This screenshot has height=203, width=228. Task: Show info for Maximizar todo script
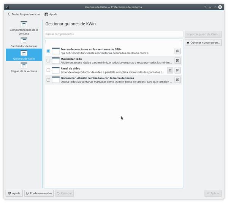pyautogui.click(x=177, y=60)
